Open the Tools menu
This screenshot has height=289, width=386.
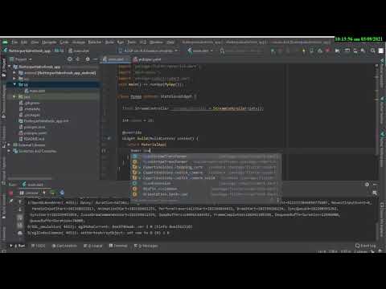131,42
